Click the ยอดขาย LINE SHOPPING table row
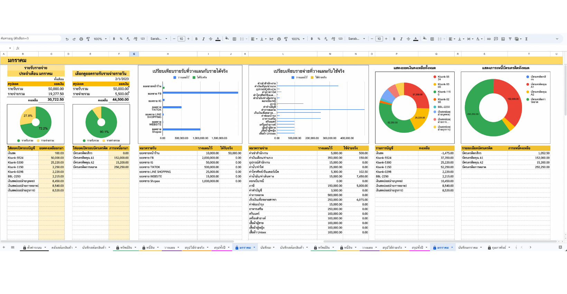Image resolution: width=567 pixels, height=294 pixels. [x=190, y=172]
